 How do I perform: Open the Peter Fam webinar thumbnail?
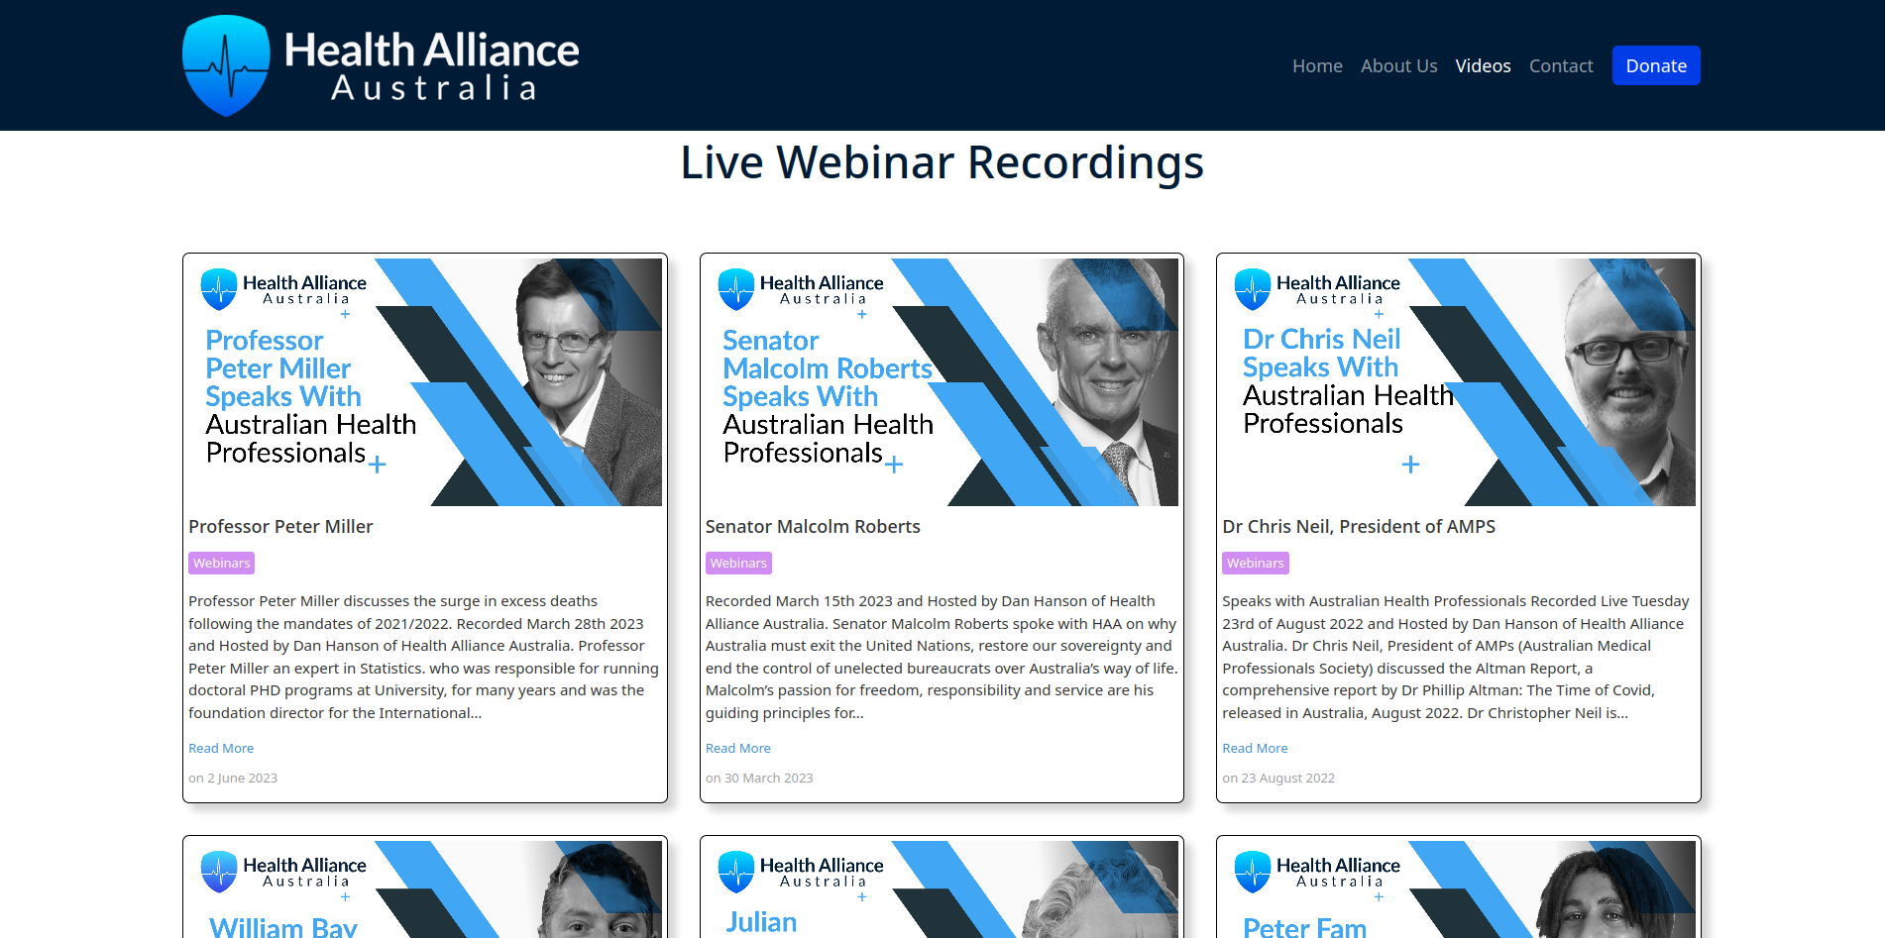[1458, 889]
